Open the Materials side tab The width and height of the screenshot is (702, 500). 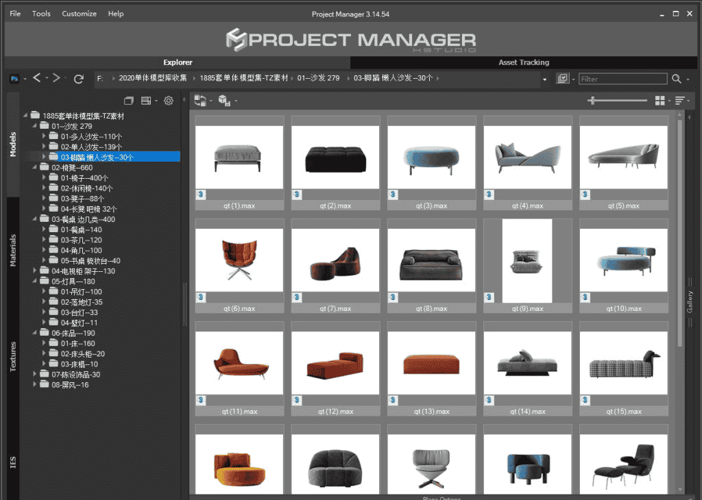click(12, 250)
